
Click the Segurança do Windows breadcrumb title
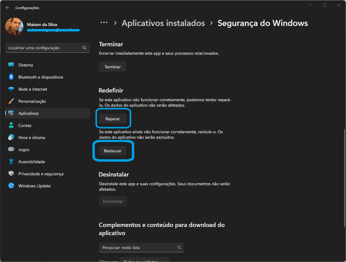click(263, 23)
